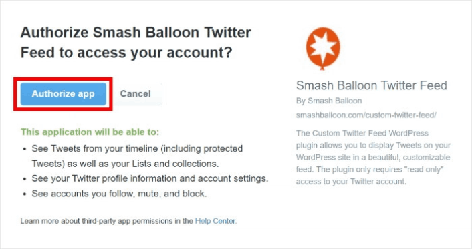Click the Learn more about third-party app permissions text

(106, 221)
